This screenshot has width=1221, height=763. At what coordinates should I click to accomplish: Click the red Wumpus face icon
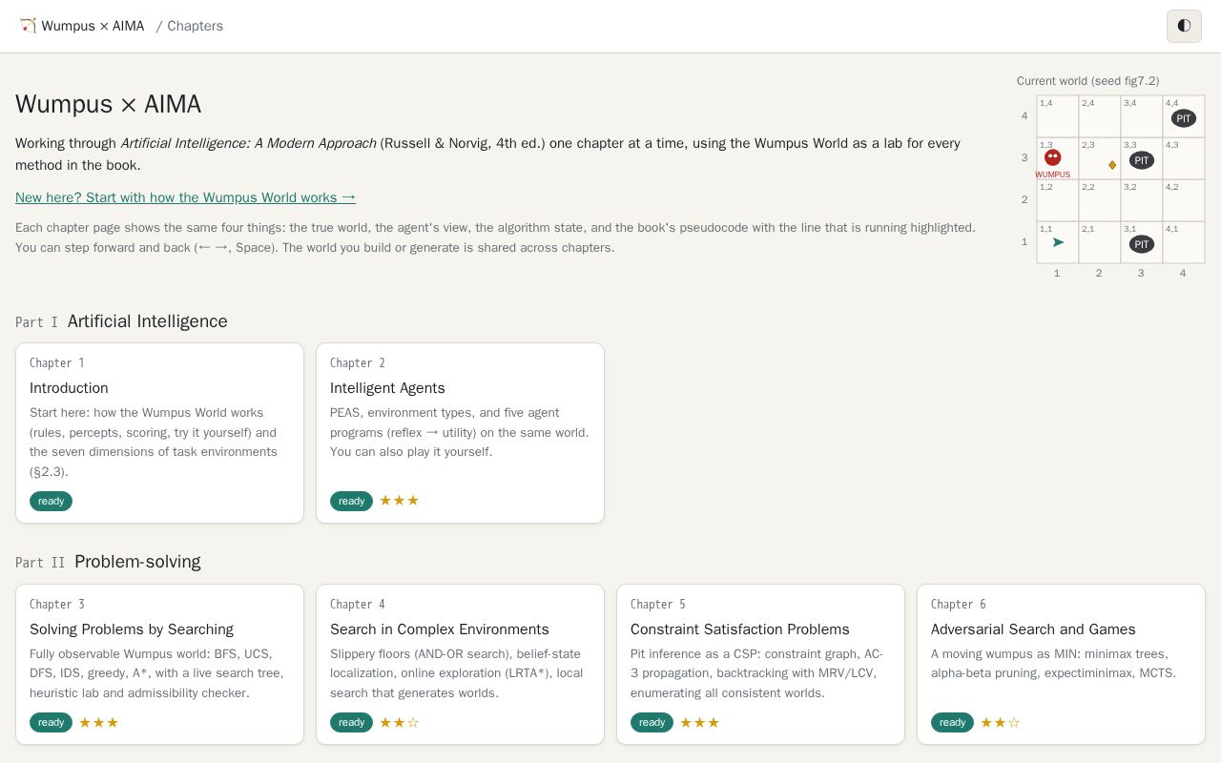click(1052, 157)
